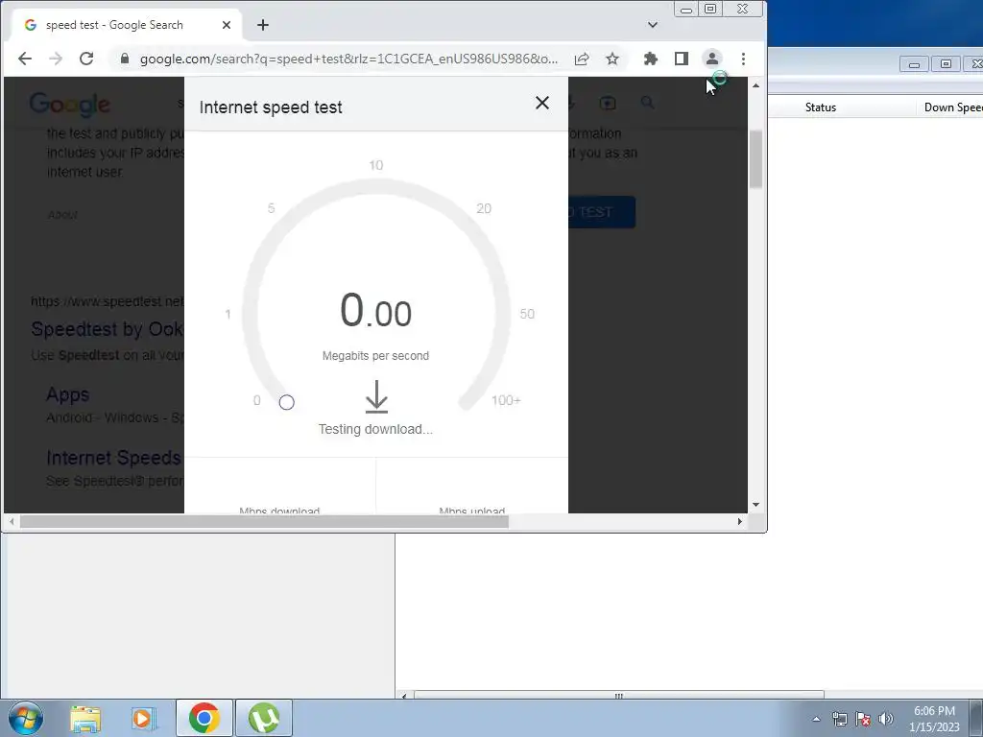Show hidden system tray icons
983x737 pixels.
pyautogui.click(x=816, y=719)
